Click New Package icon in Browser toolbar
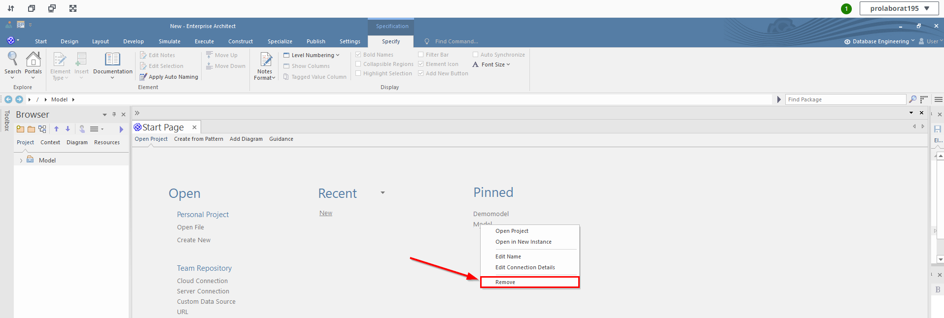 [x=20, y=129]
